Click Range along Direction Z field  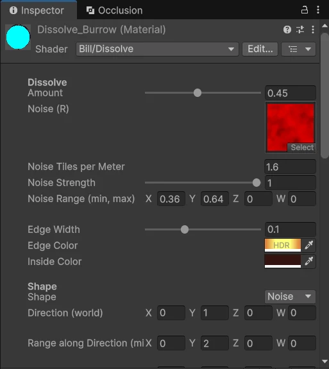coord(258,343)
